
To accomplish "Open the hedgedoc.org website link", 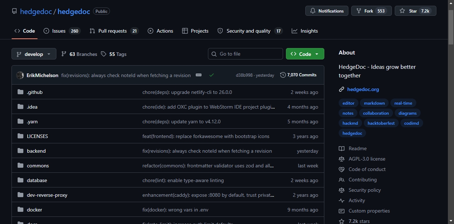I will click(x=363, y=89).
